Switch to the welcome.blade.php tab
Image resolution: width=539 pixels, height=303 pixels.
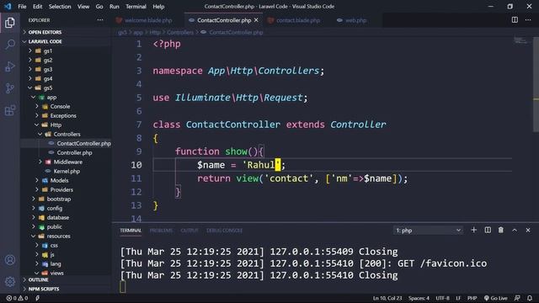148,20
